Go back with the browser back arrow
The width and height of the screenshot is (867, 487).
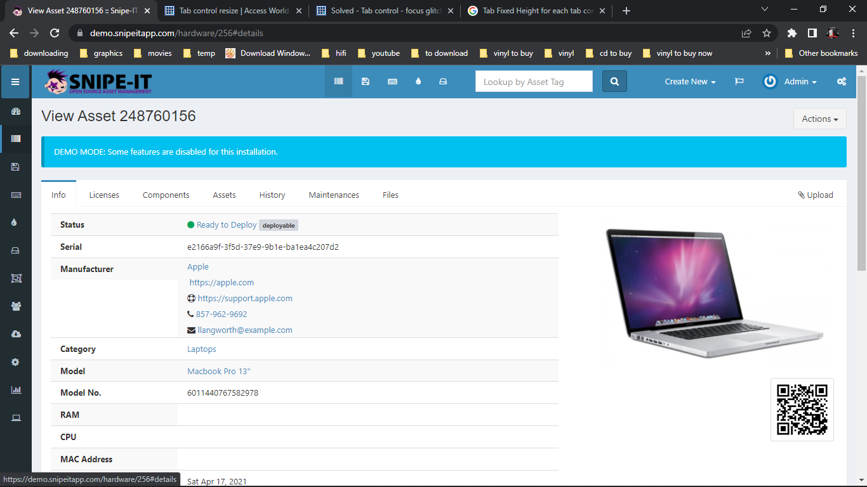click(14, 33)
